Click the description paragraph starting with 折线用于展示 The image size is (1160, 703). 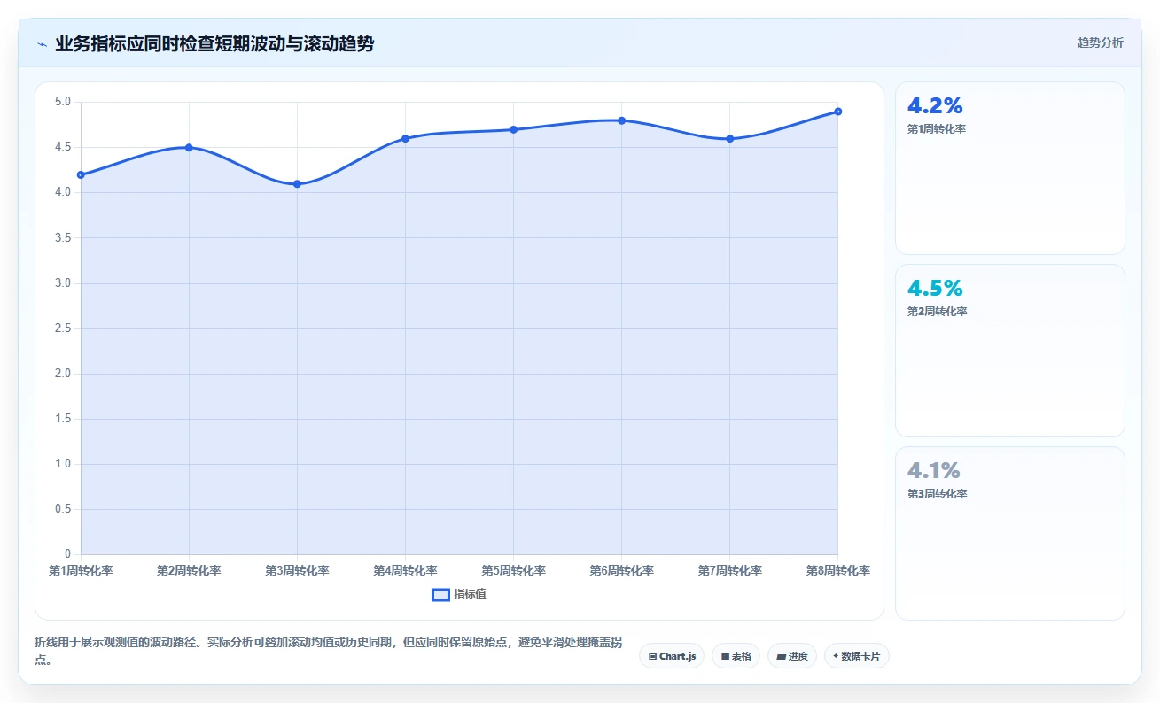[x=328, y=651]
